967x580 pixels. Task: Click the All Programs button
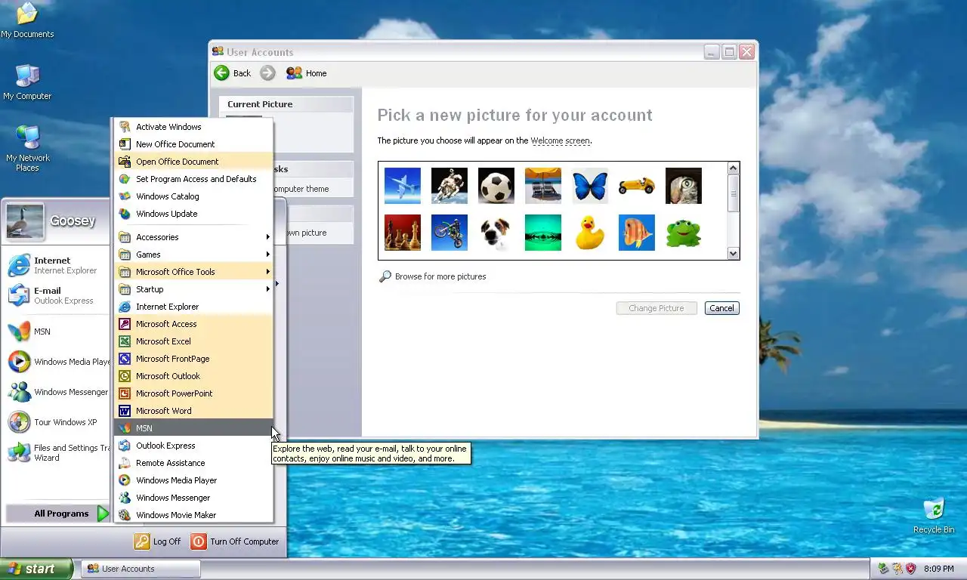click(x=58, y=514)
